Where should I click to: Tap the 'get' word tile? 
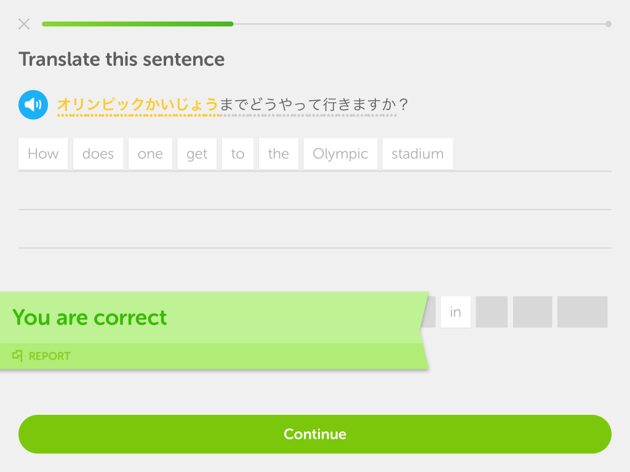197,154
